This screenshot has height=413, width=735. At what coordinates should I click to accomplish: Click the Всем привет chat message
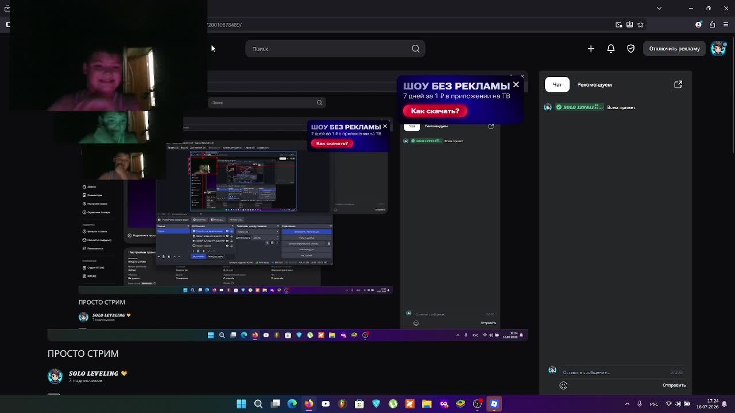[621, 107]
